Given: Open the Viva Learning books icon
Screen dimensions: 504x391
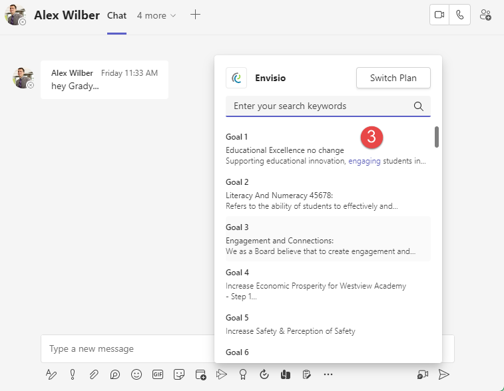Looking at the screenshot, I should pos(285,374).
